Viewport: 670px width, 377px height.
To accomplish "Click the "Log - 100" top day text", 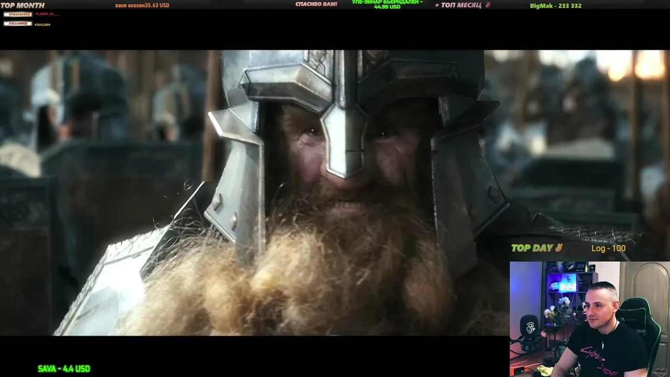I will click(608, 248).
